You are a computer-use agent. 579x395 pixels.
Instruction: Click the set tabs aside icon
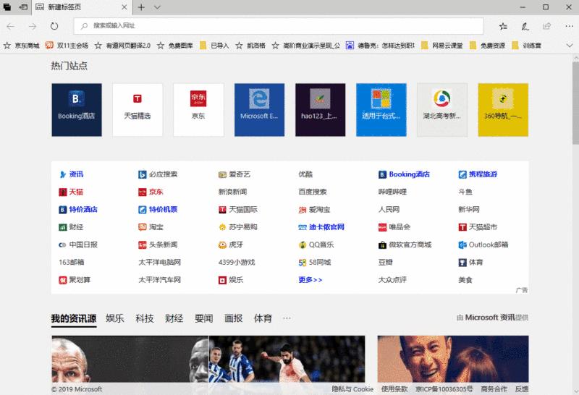pyautogui.click(x=23, y=7)
